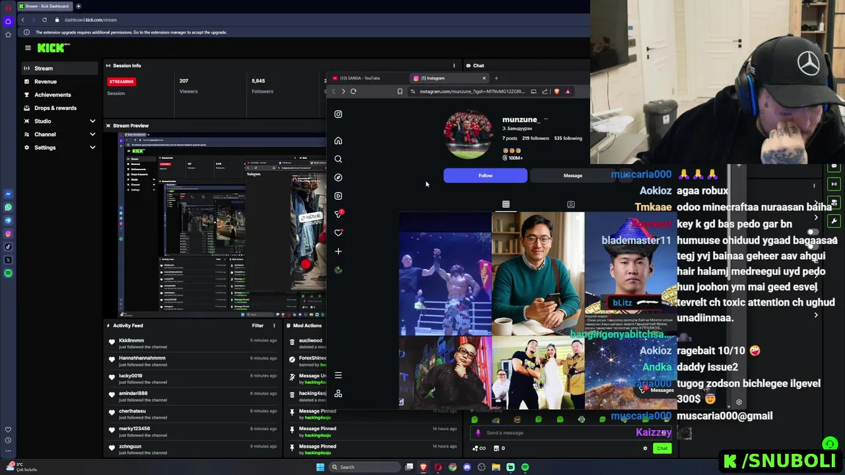The width and height of the screenshot is (845, 475).
Task: Message munzune_ on Instagram
Action: (x=572, y=175)
